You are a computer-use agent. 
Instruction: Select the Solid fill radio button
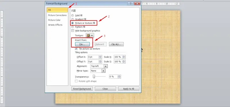click(x=72, y=15)
